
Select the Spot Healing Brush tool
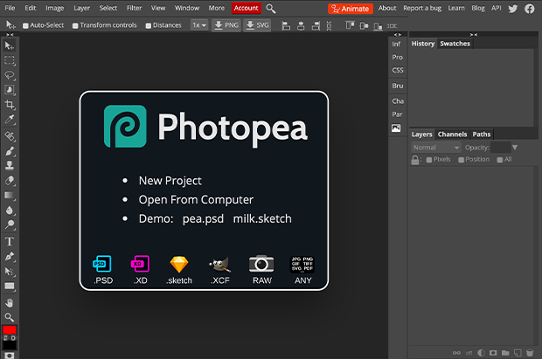(x=10, y=136)
